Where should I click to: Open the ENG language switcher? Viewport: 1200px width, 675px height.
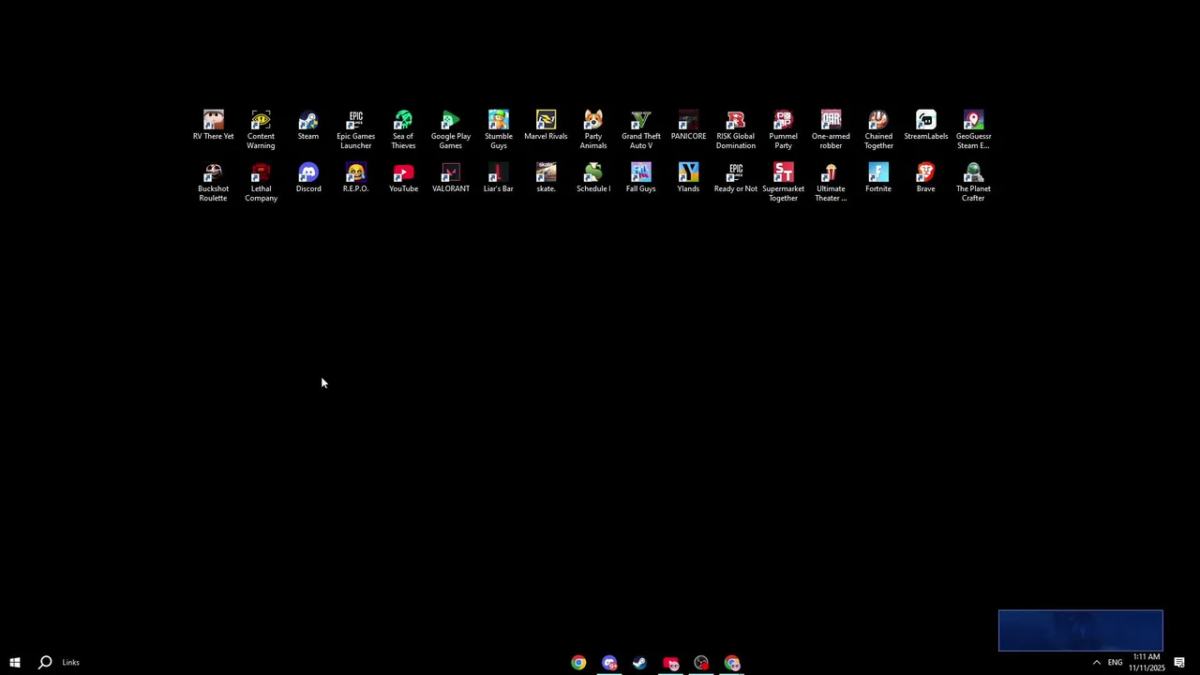point(1115,662)
